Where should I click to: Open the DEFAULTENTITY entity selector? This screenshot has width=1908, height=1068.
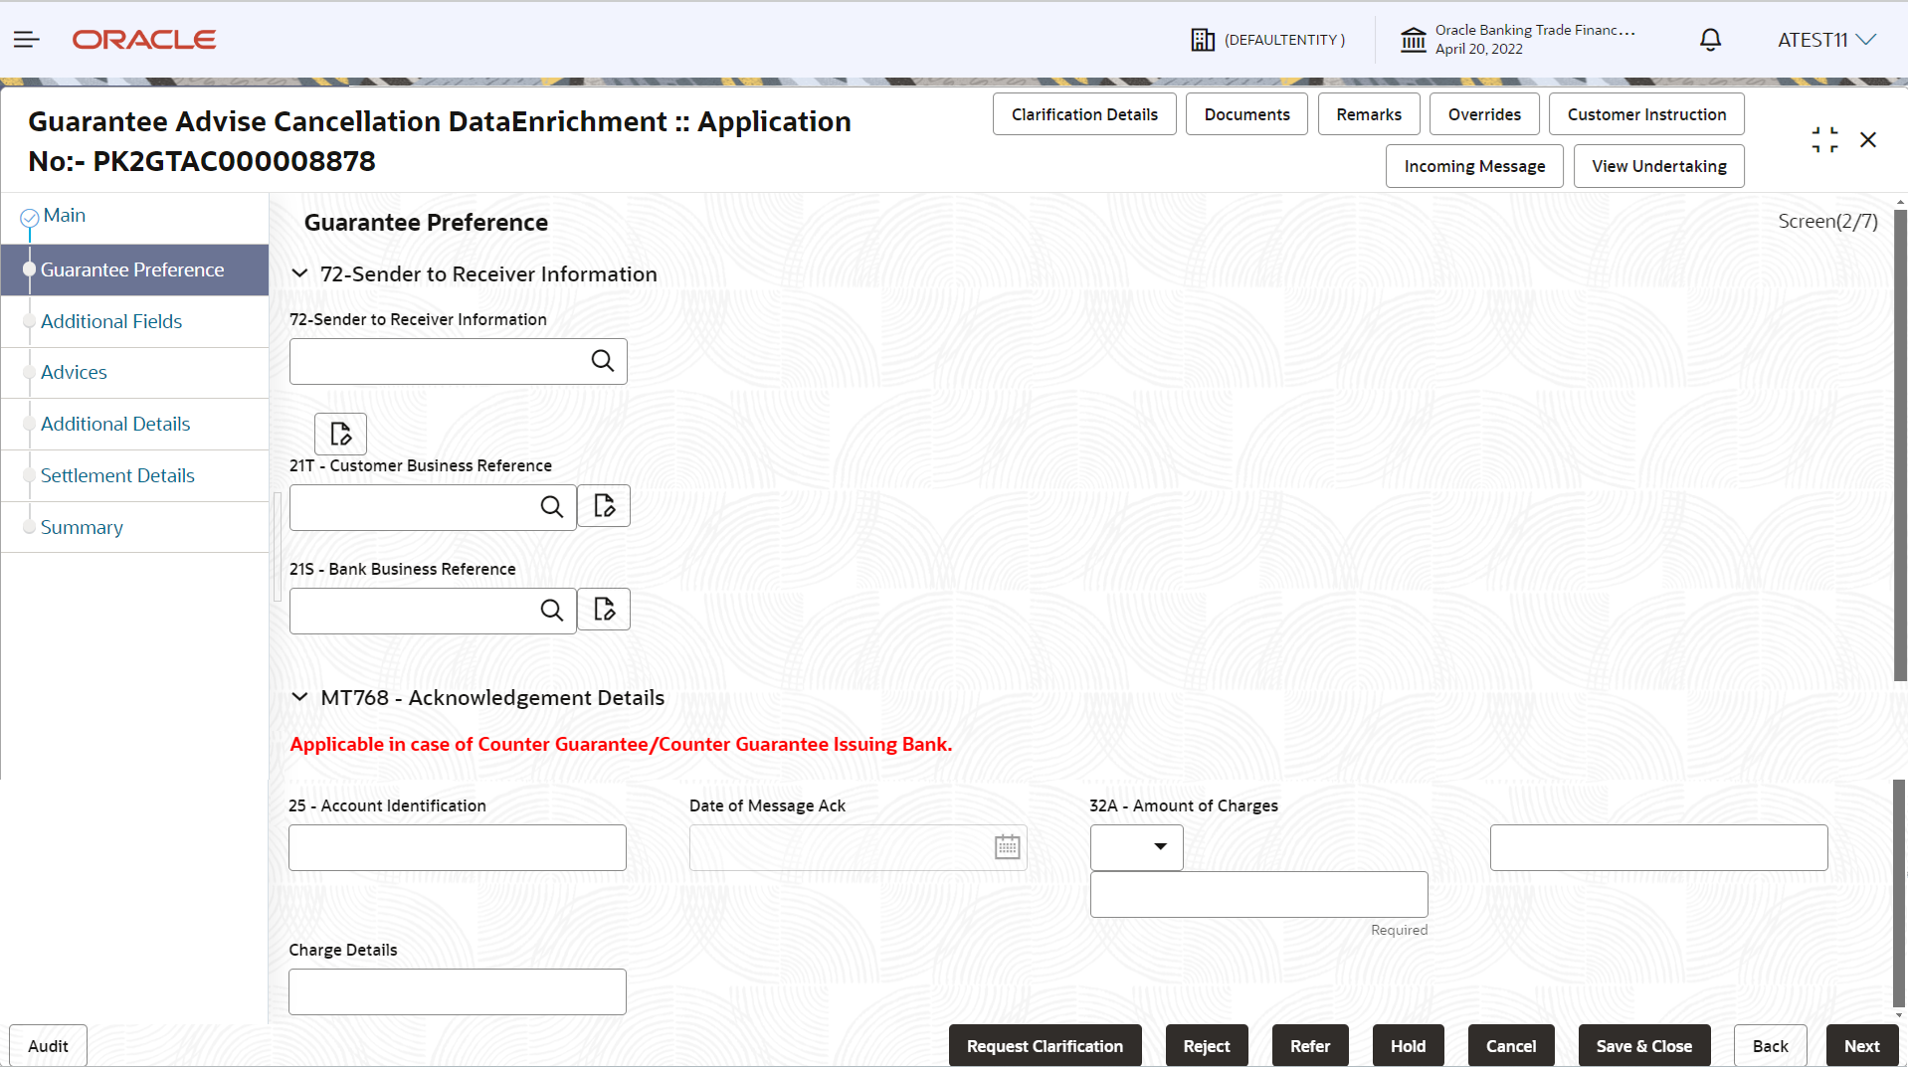1267,40
